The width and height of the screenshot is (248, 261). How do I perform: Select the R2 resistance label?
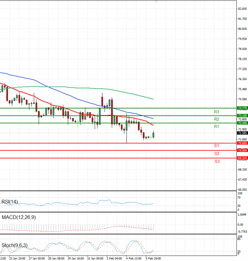point(216,119)
